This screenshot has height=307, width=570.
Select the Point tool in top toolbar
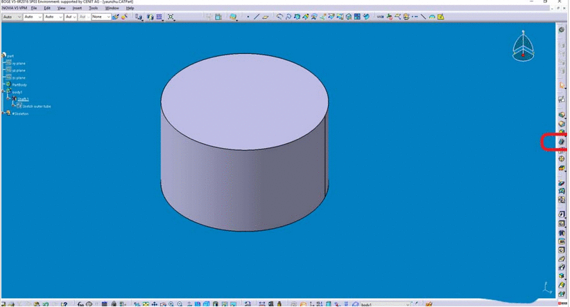(248, 17)
